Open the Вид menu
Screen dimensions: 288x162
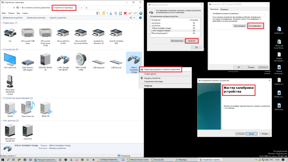click(18, 13)
